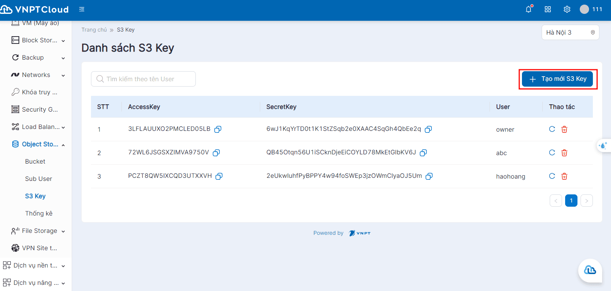
Task: Copy SecretKey for user haohoang
Action: tap(429, 176)
